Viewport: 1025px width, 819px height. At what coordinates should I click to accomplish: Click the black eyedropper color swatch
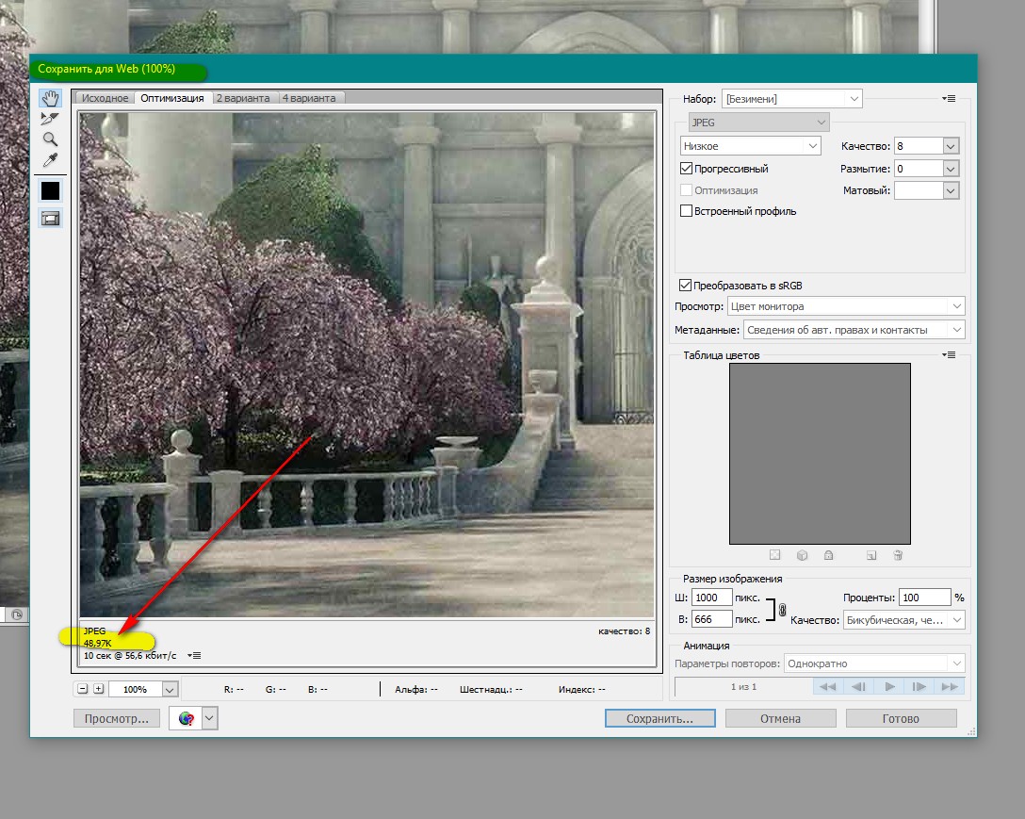[x=50, y=190]
